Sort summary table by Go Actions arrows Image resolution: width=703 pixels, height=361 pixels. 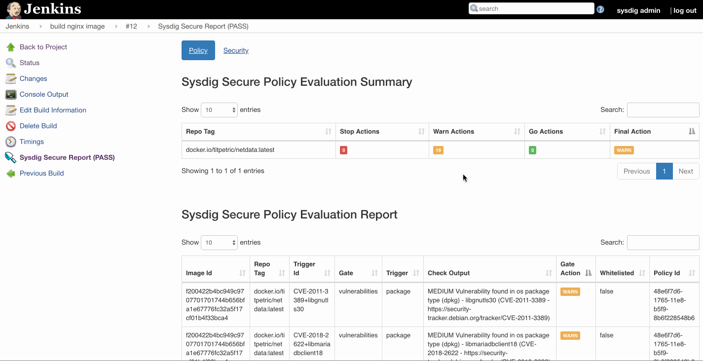pyautogui.click(x=603, y=132)
